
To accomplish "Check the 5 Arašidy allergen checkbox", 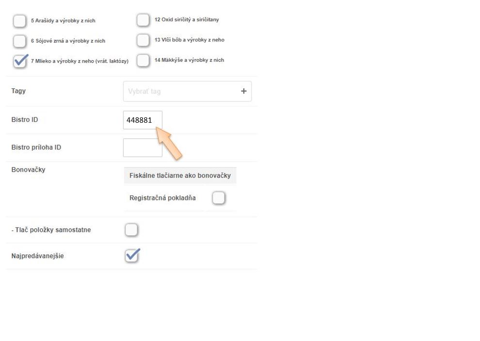I will [x=19, y=21].
